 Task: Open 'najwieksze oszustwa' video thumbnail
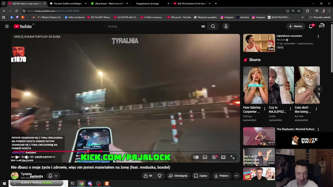[259, 43]
